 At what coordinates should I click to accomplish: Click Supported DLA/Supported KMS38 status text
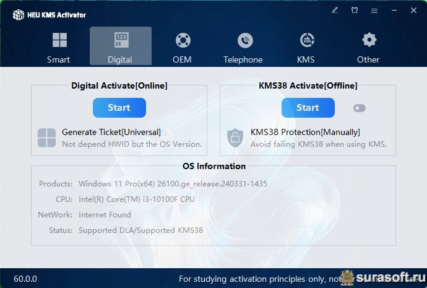point(140,230)
